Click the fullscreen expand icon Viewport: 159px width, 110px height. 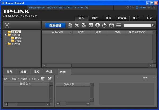tap(7, 25)
